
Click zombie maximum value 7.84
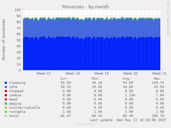click(160, 95)
